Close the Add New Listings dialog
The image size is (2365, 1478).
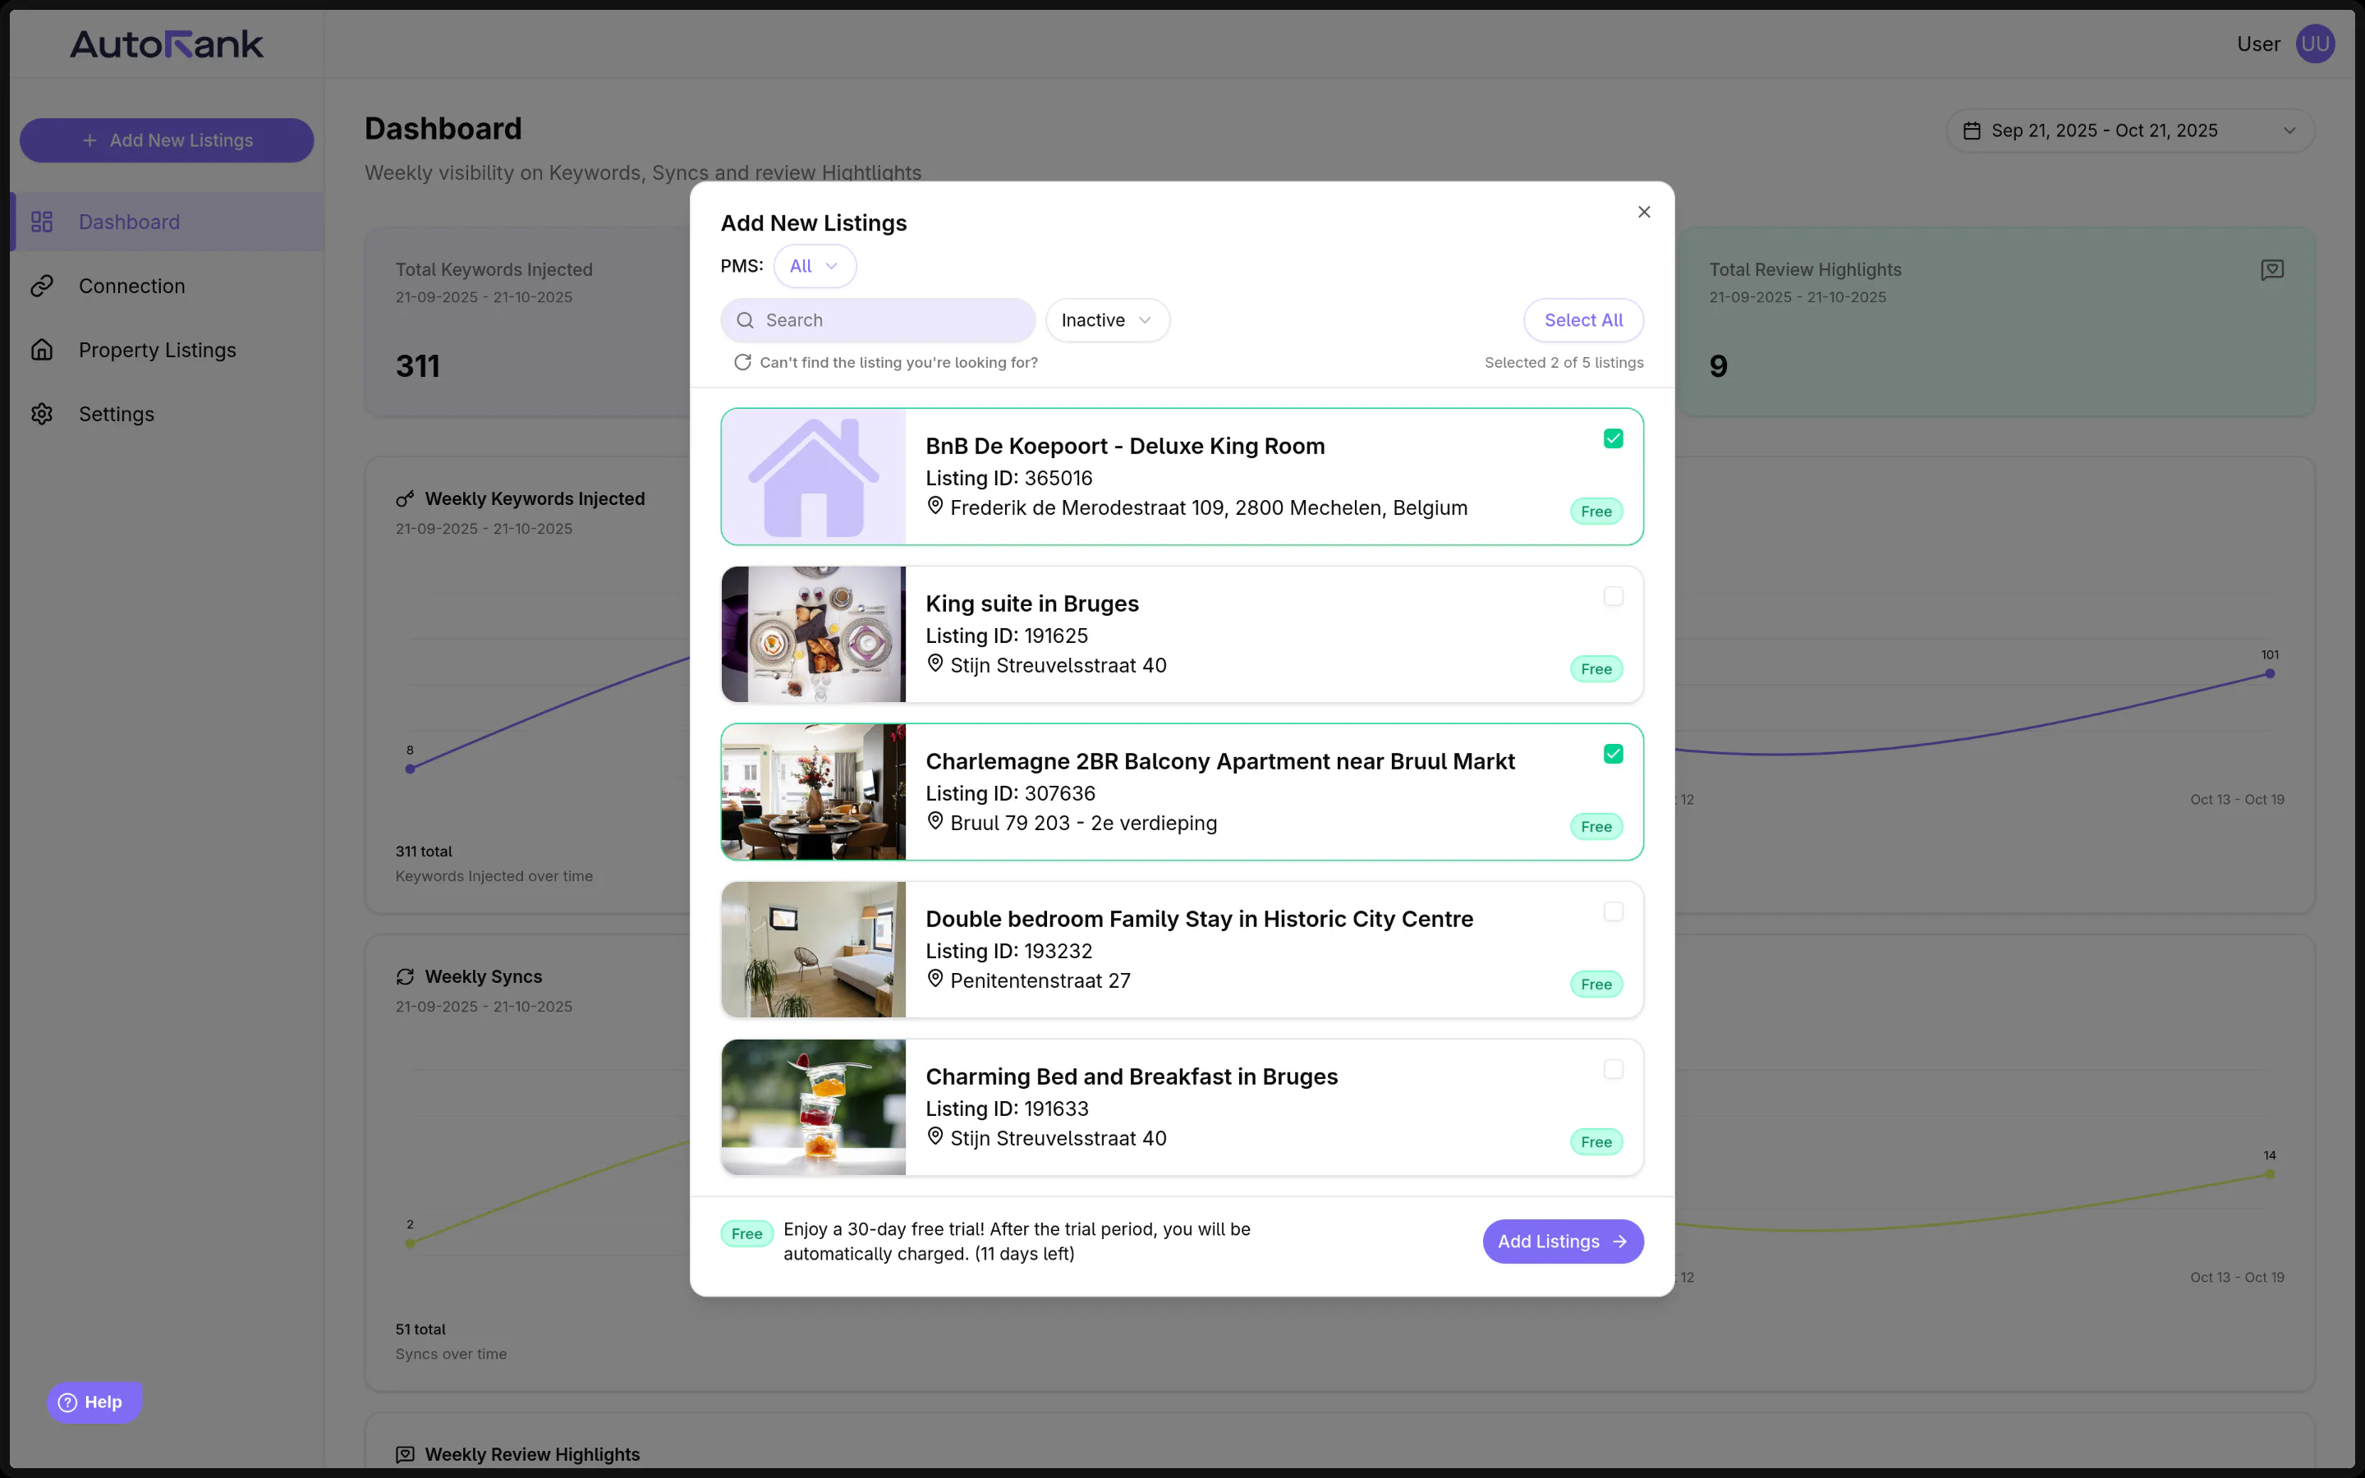tap(1644, 212)
